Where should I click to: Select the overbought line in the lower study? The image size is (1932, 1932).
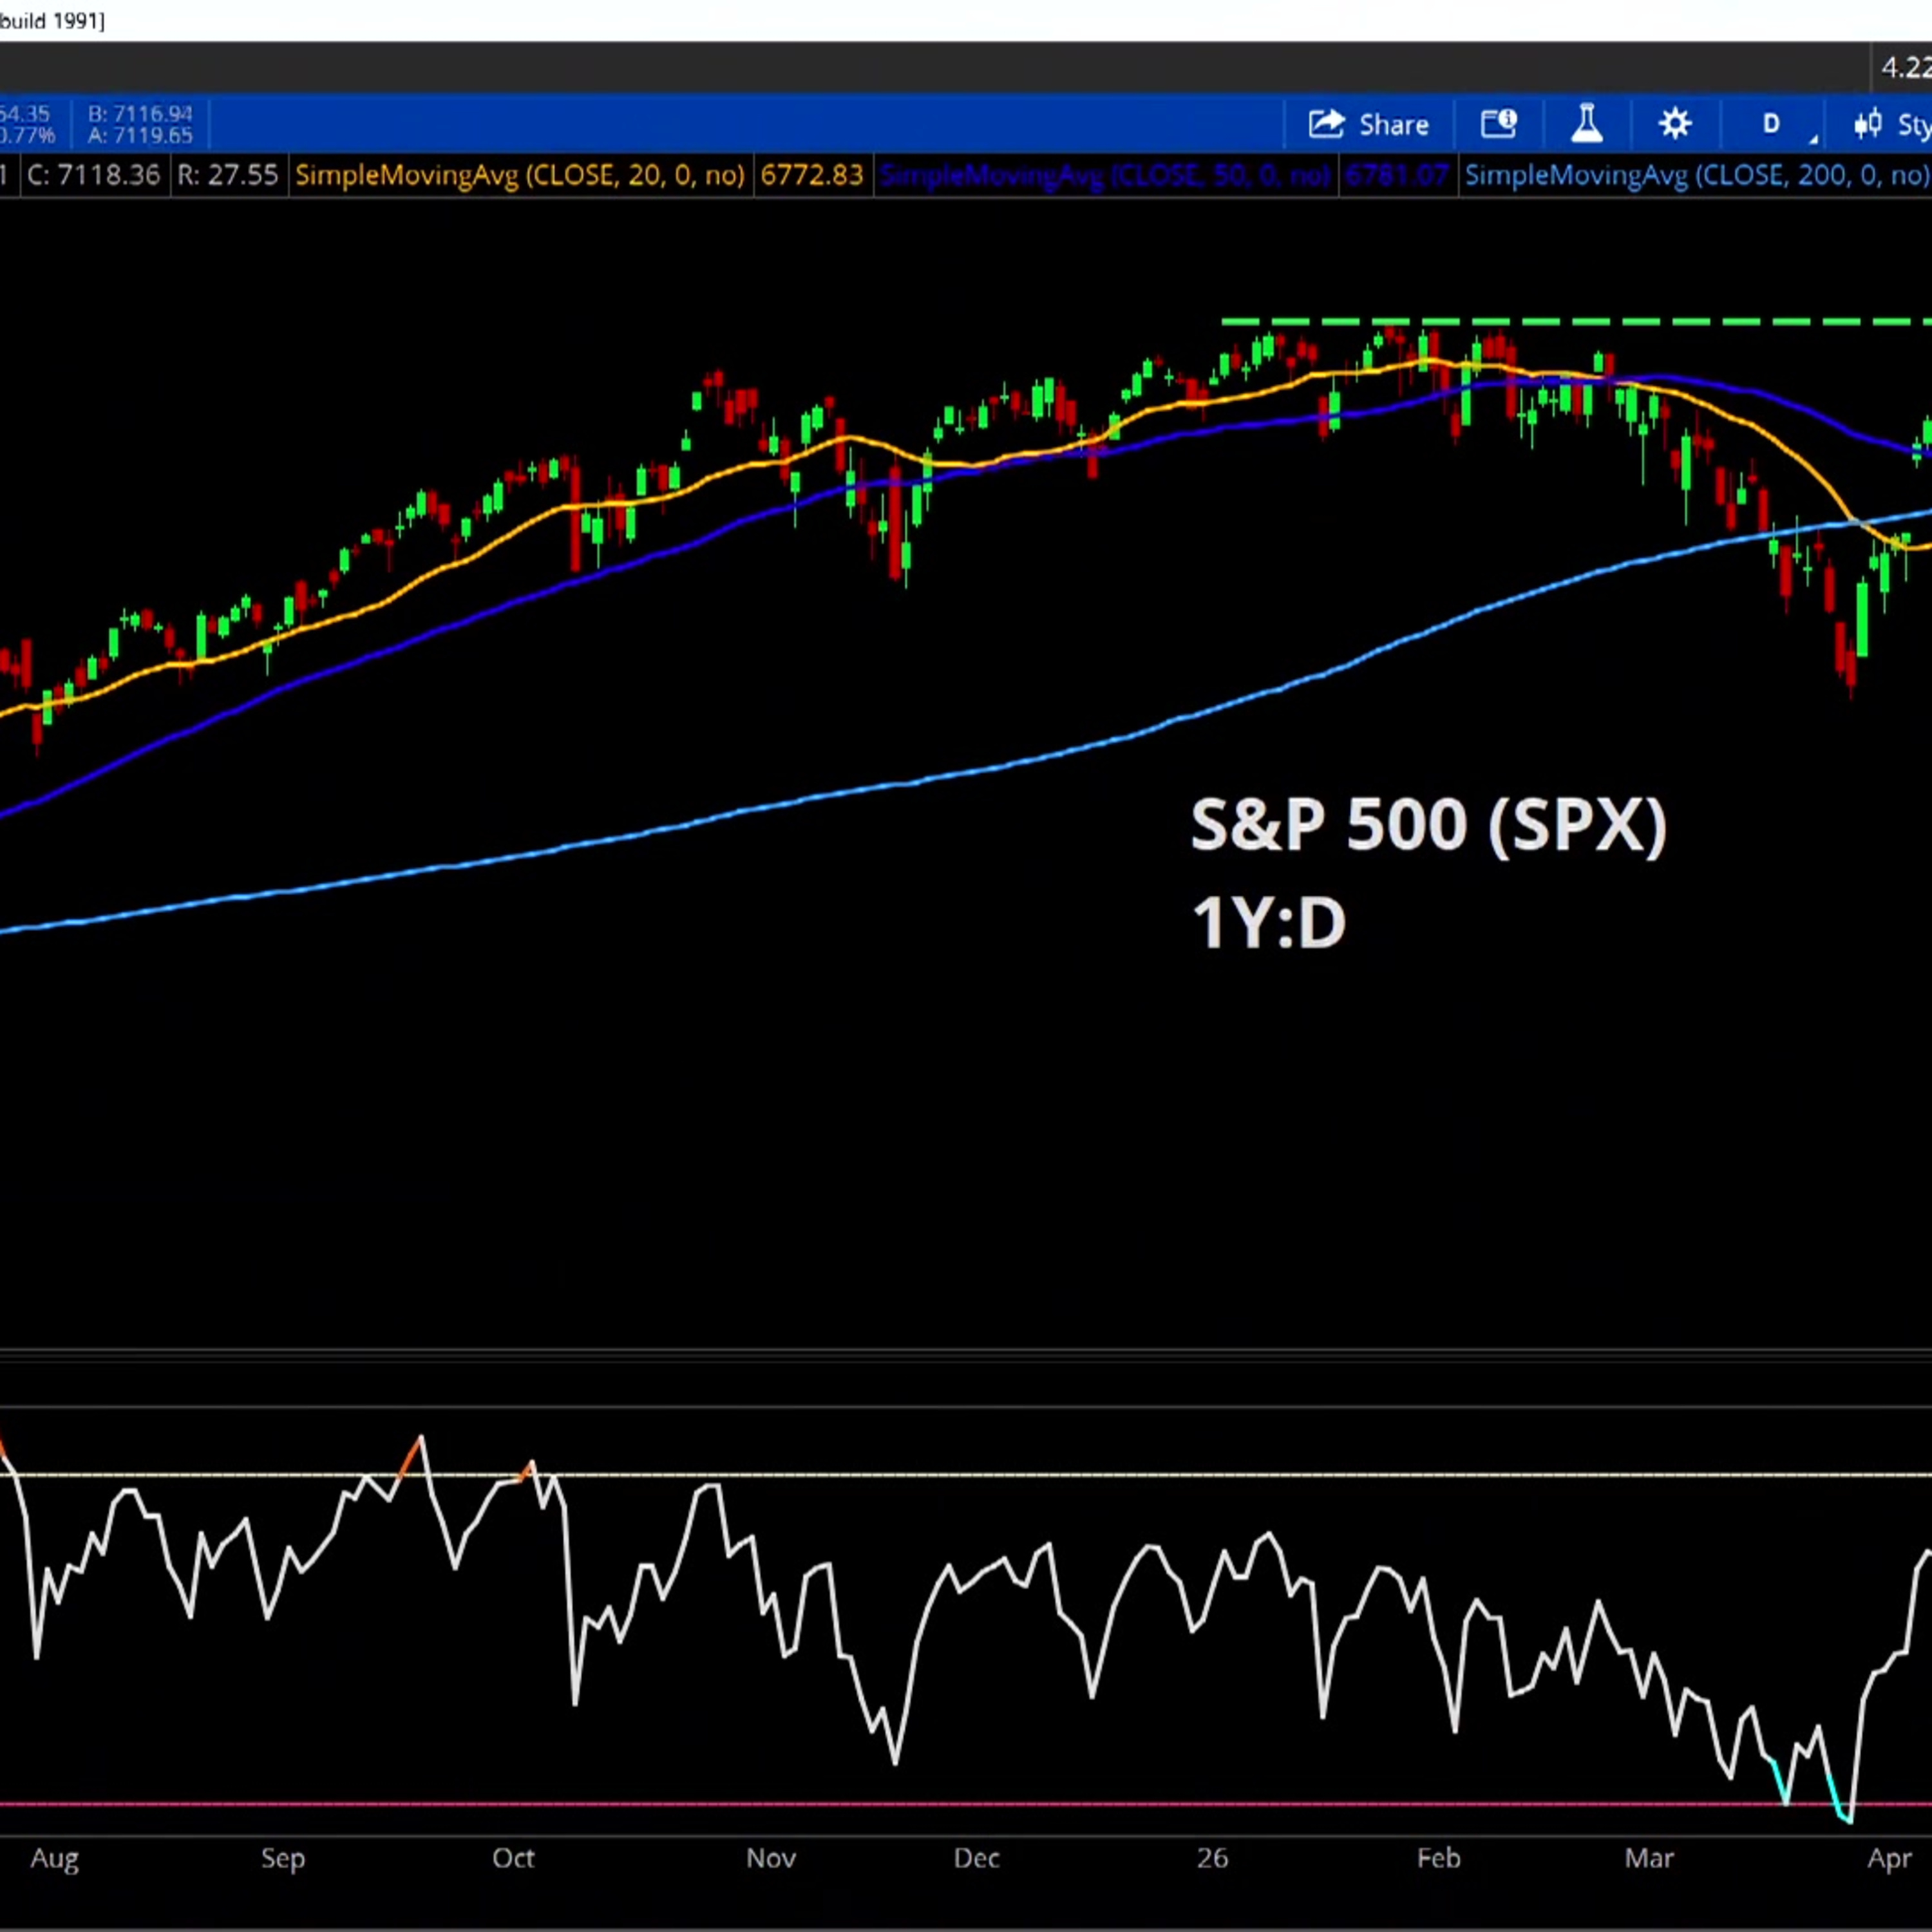(x=966, y=1474)
